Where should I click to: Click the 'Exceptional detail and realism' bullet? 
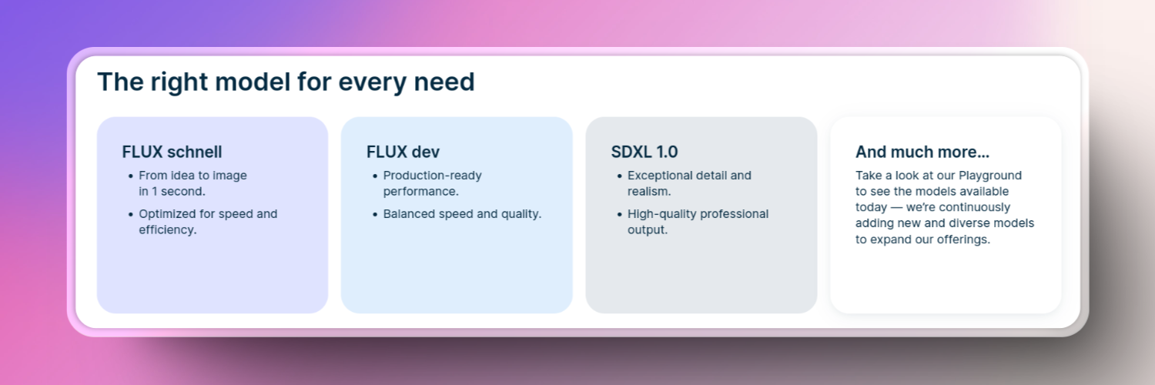click(x=689, y=183)
